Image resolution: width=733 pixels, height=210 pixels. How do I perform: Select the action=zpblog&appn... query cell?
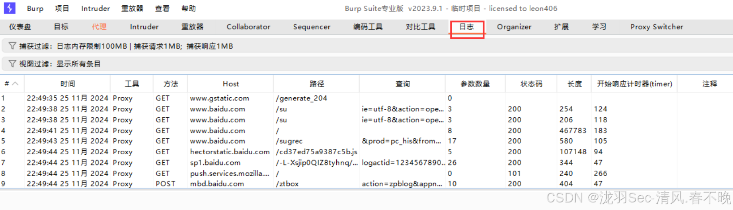(x=402, y=184)
